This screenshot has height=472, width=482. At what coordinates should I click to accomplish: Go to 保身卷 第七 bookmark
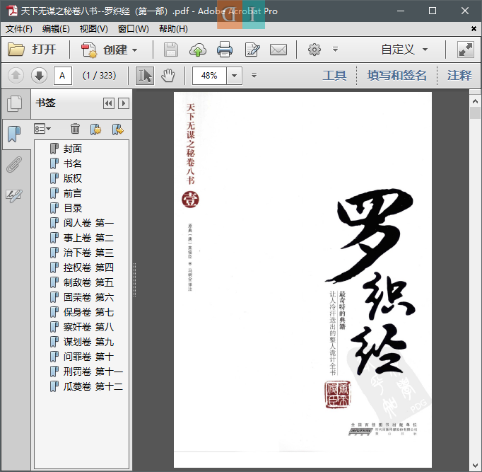88,312
